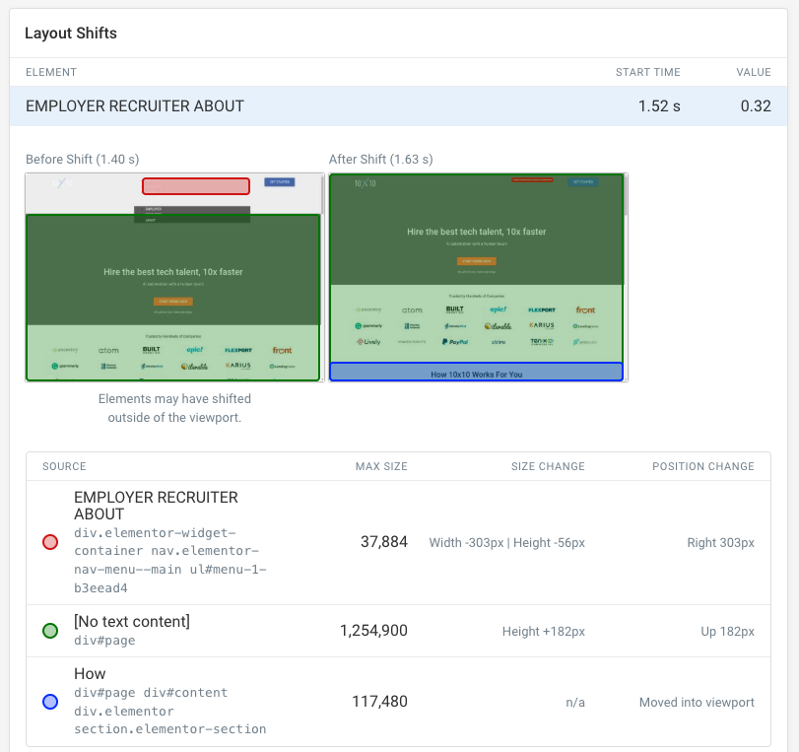The image size is (799, 752).
Task: Sort by the START TIME column header
Action: tap(647, 72)
